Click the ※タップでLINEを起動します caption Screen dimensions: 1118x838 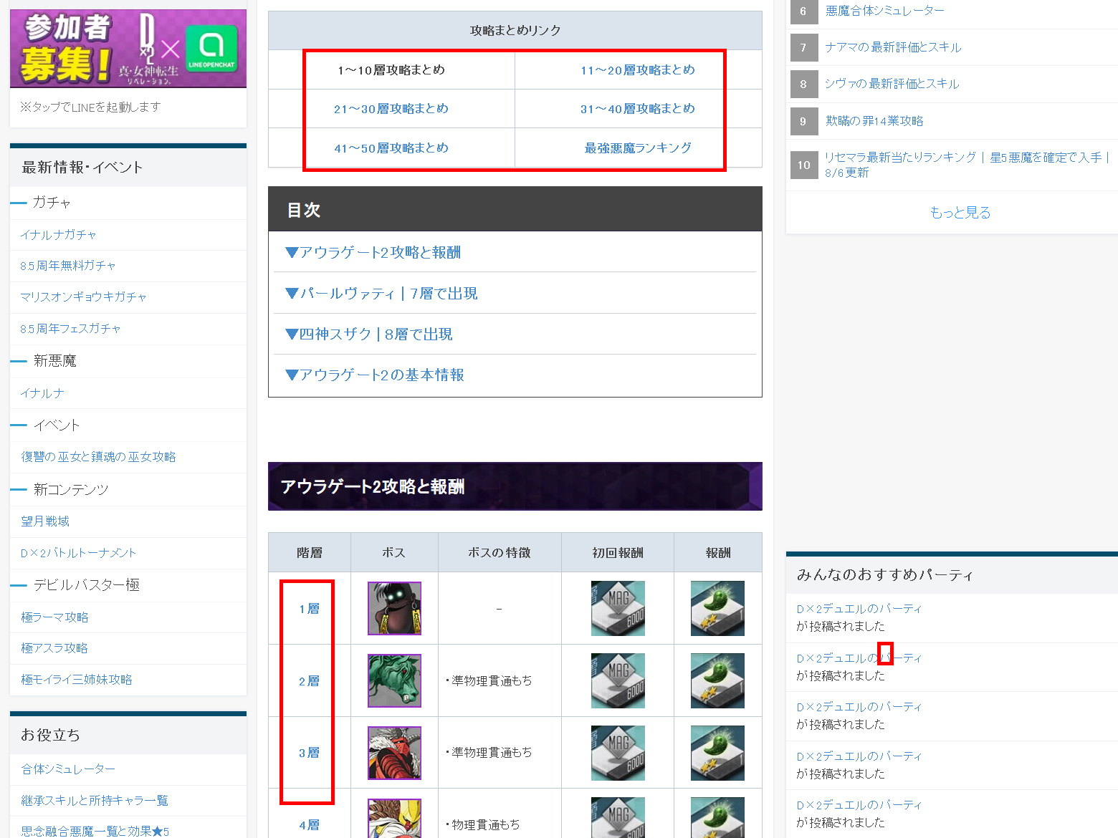point(91,107)
